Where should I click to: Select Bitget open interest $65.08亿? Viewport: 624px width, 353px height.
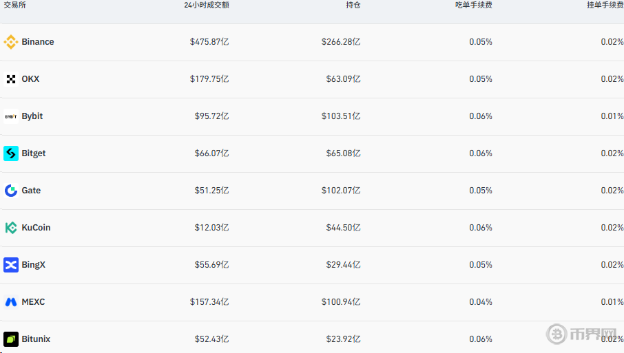pos(344,153)
